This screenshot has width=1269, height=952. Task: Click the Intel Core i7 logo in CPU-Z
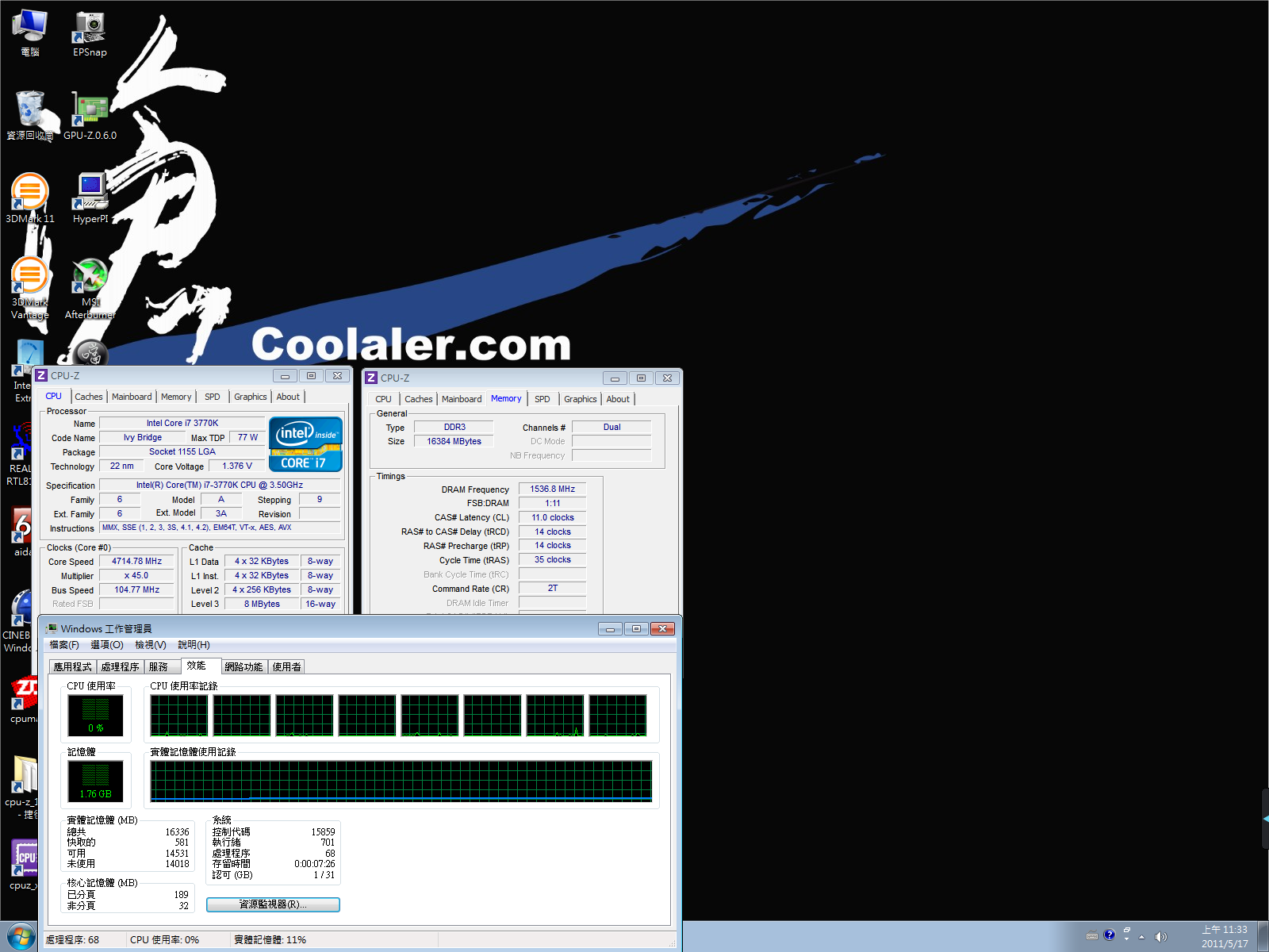coord(305,444)
